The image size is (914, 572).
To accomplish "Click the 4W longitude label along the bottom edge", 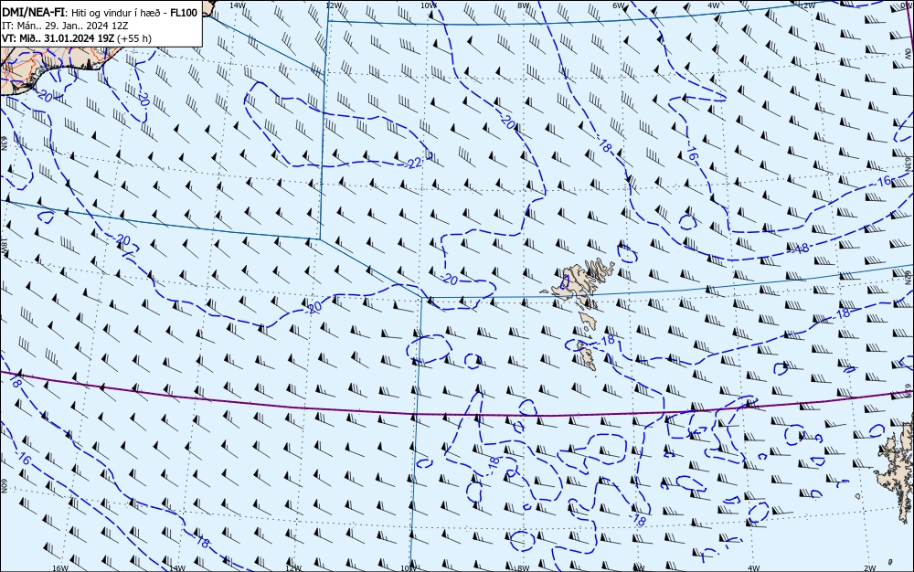I will click(x=753, y=568).
